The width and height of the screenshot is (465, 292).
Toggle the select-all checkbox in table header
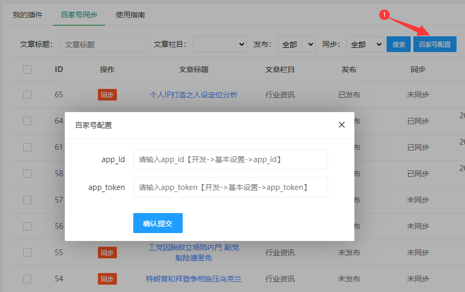[x=27, y=69]
